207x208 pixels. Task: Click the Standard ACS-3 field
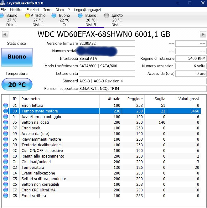[143, 81]
